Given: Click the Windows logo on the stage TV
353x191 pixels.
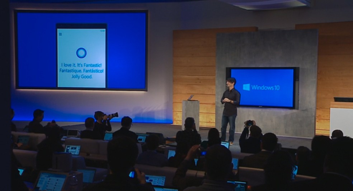Looking at the screenshot, I should click(246, 87).
